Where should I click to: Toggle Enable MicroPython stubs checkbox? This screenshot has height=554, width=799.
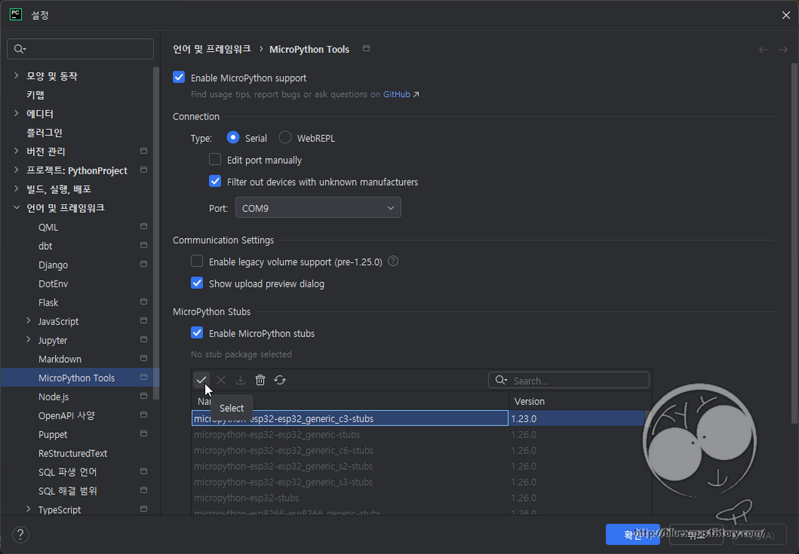pos(197,333)
